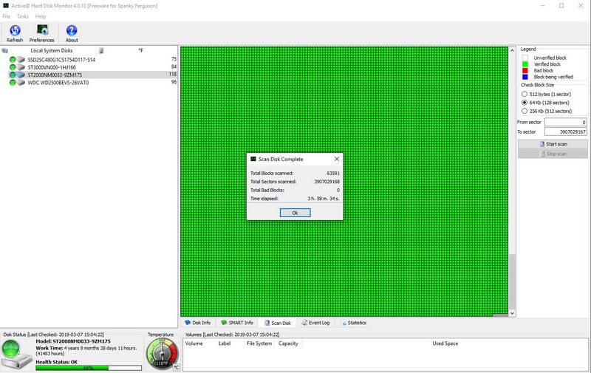Open Preferences from the toolbar
Viewport: 591px width, 373px height.
click(42, 32)
